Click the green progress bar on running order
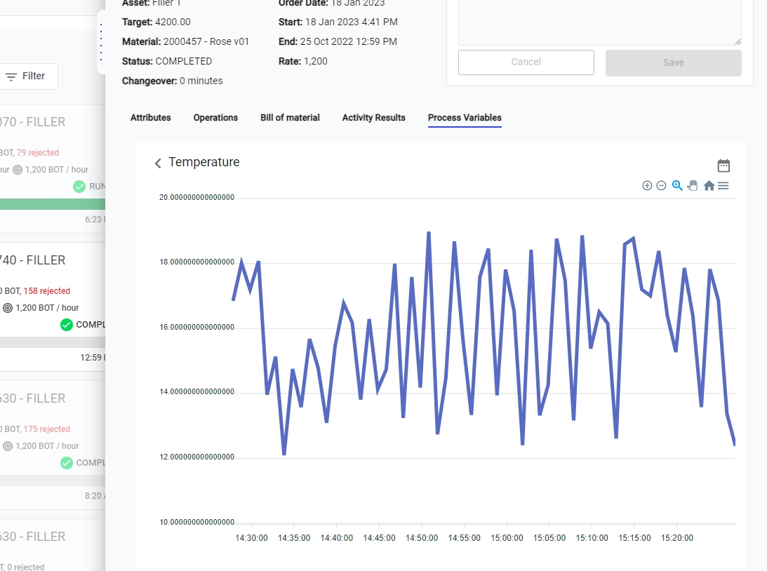767x571 pixels. coord(53,204)
